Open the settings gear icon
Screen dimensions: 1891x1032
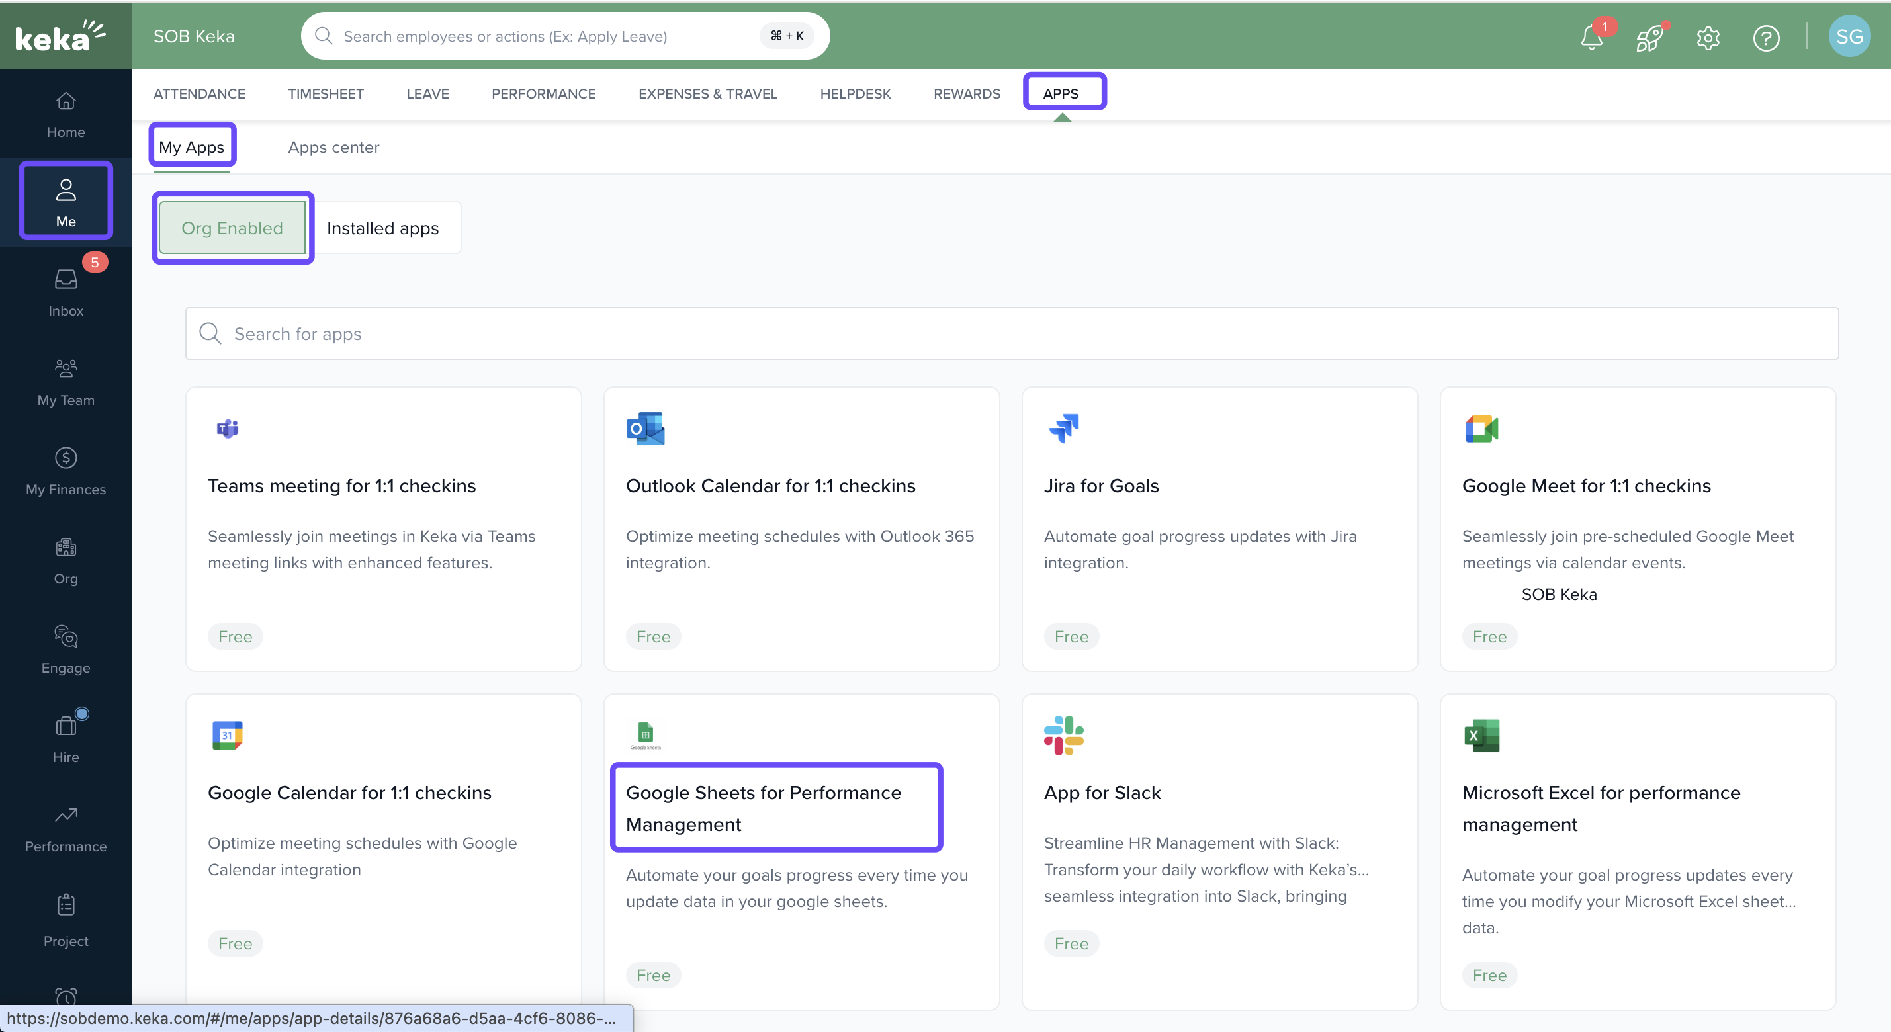click(1708, 36)
